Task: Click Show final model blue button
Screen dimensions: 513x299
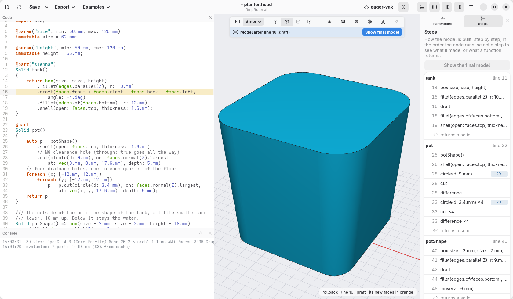Action: click(x=382, y=32)
